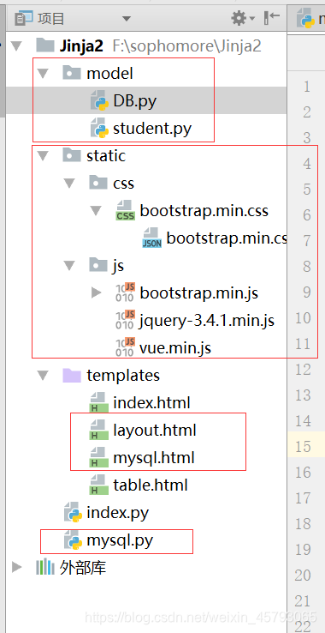Collapse the templates folder arrow

coord(43,376)
